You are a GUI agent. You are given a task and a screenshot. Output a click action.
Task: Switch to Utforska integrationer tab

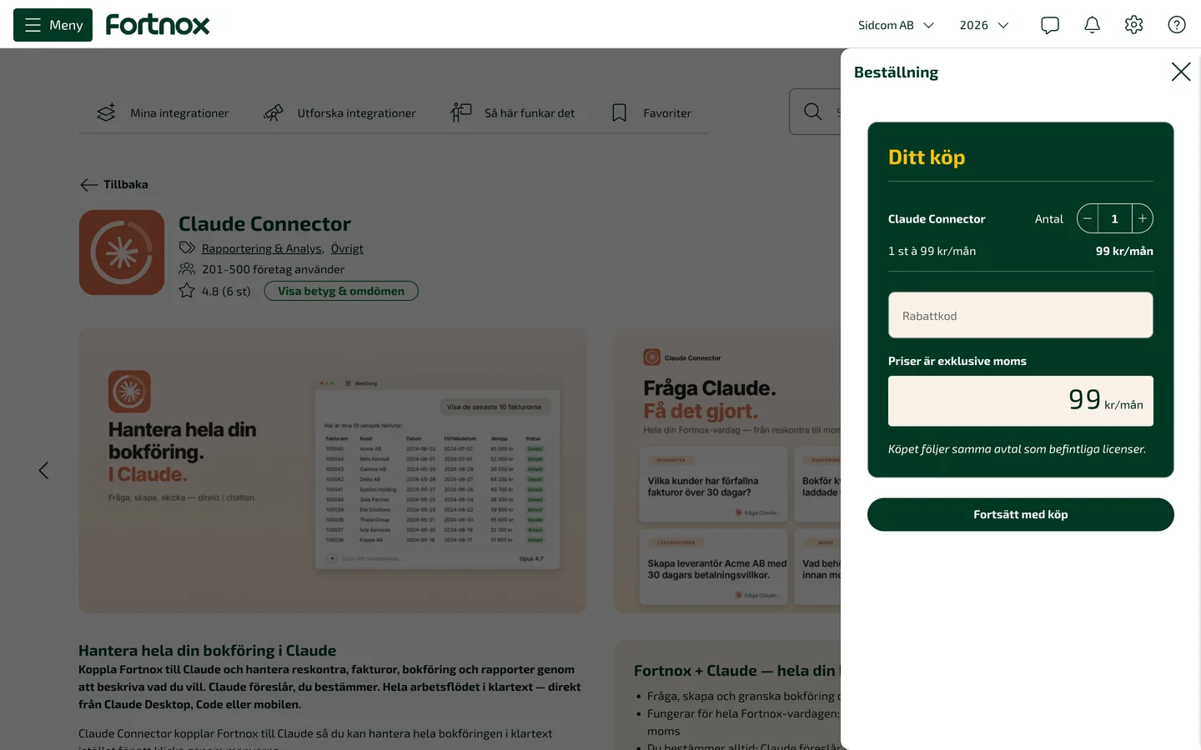[x=339, y=112]
